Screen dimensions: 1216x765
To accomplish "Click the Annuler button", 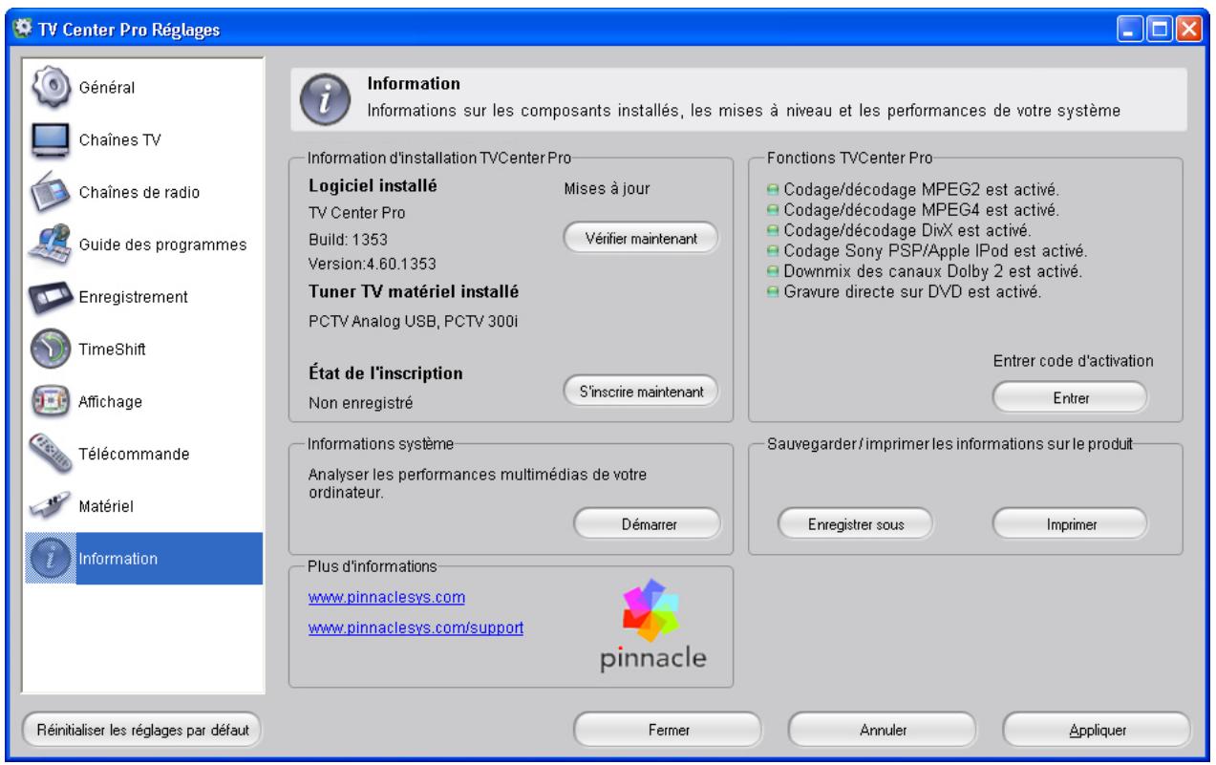I will coord(883,731).
